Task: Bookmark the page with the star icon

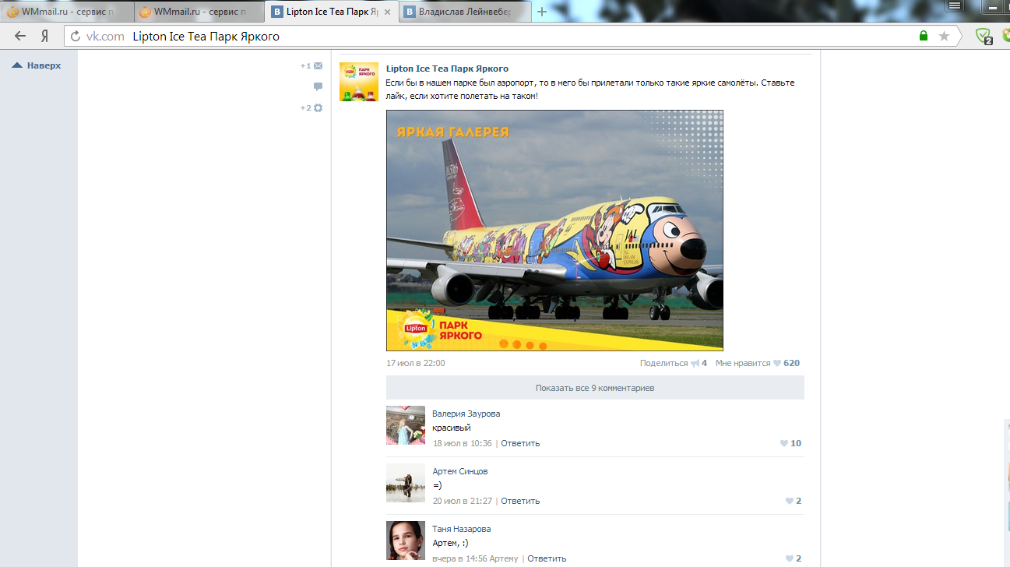Action: 945,36
